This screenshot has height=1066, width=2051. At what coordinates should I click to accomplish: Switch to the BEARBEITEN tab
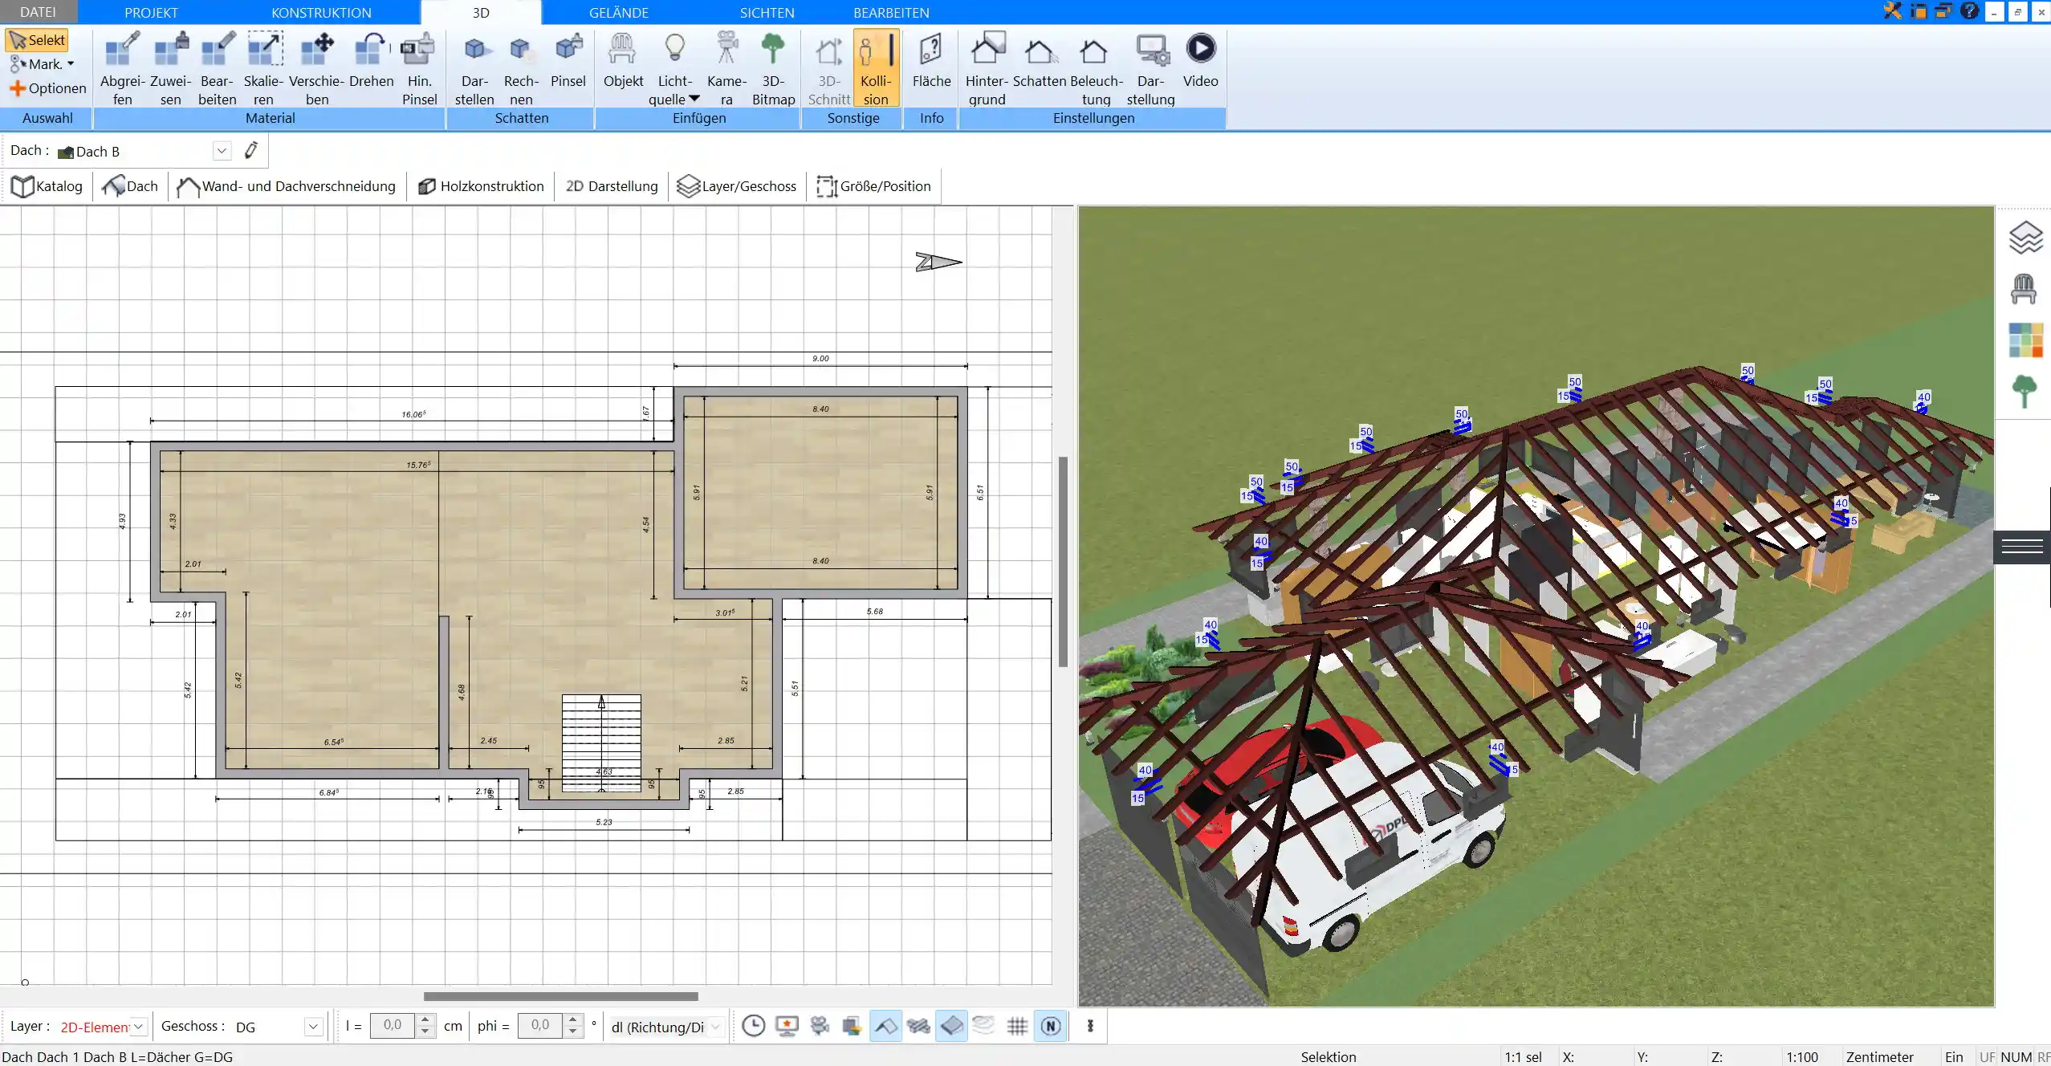pyautogui.click(x=891, y=12)
